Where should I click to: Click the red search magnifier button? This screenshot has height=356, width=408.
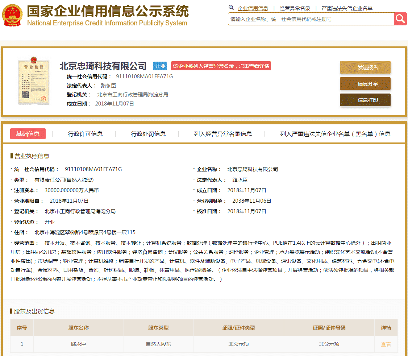400,19
